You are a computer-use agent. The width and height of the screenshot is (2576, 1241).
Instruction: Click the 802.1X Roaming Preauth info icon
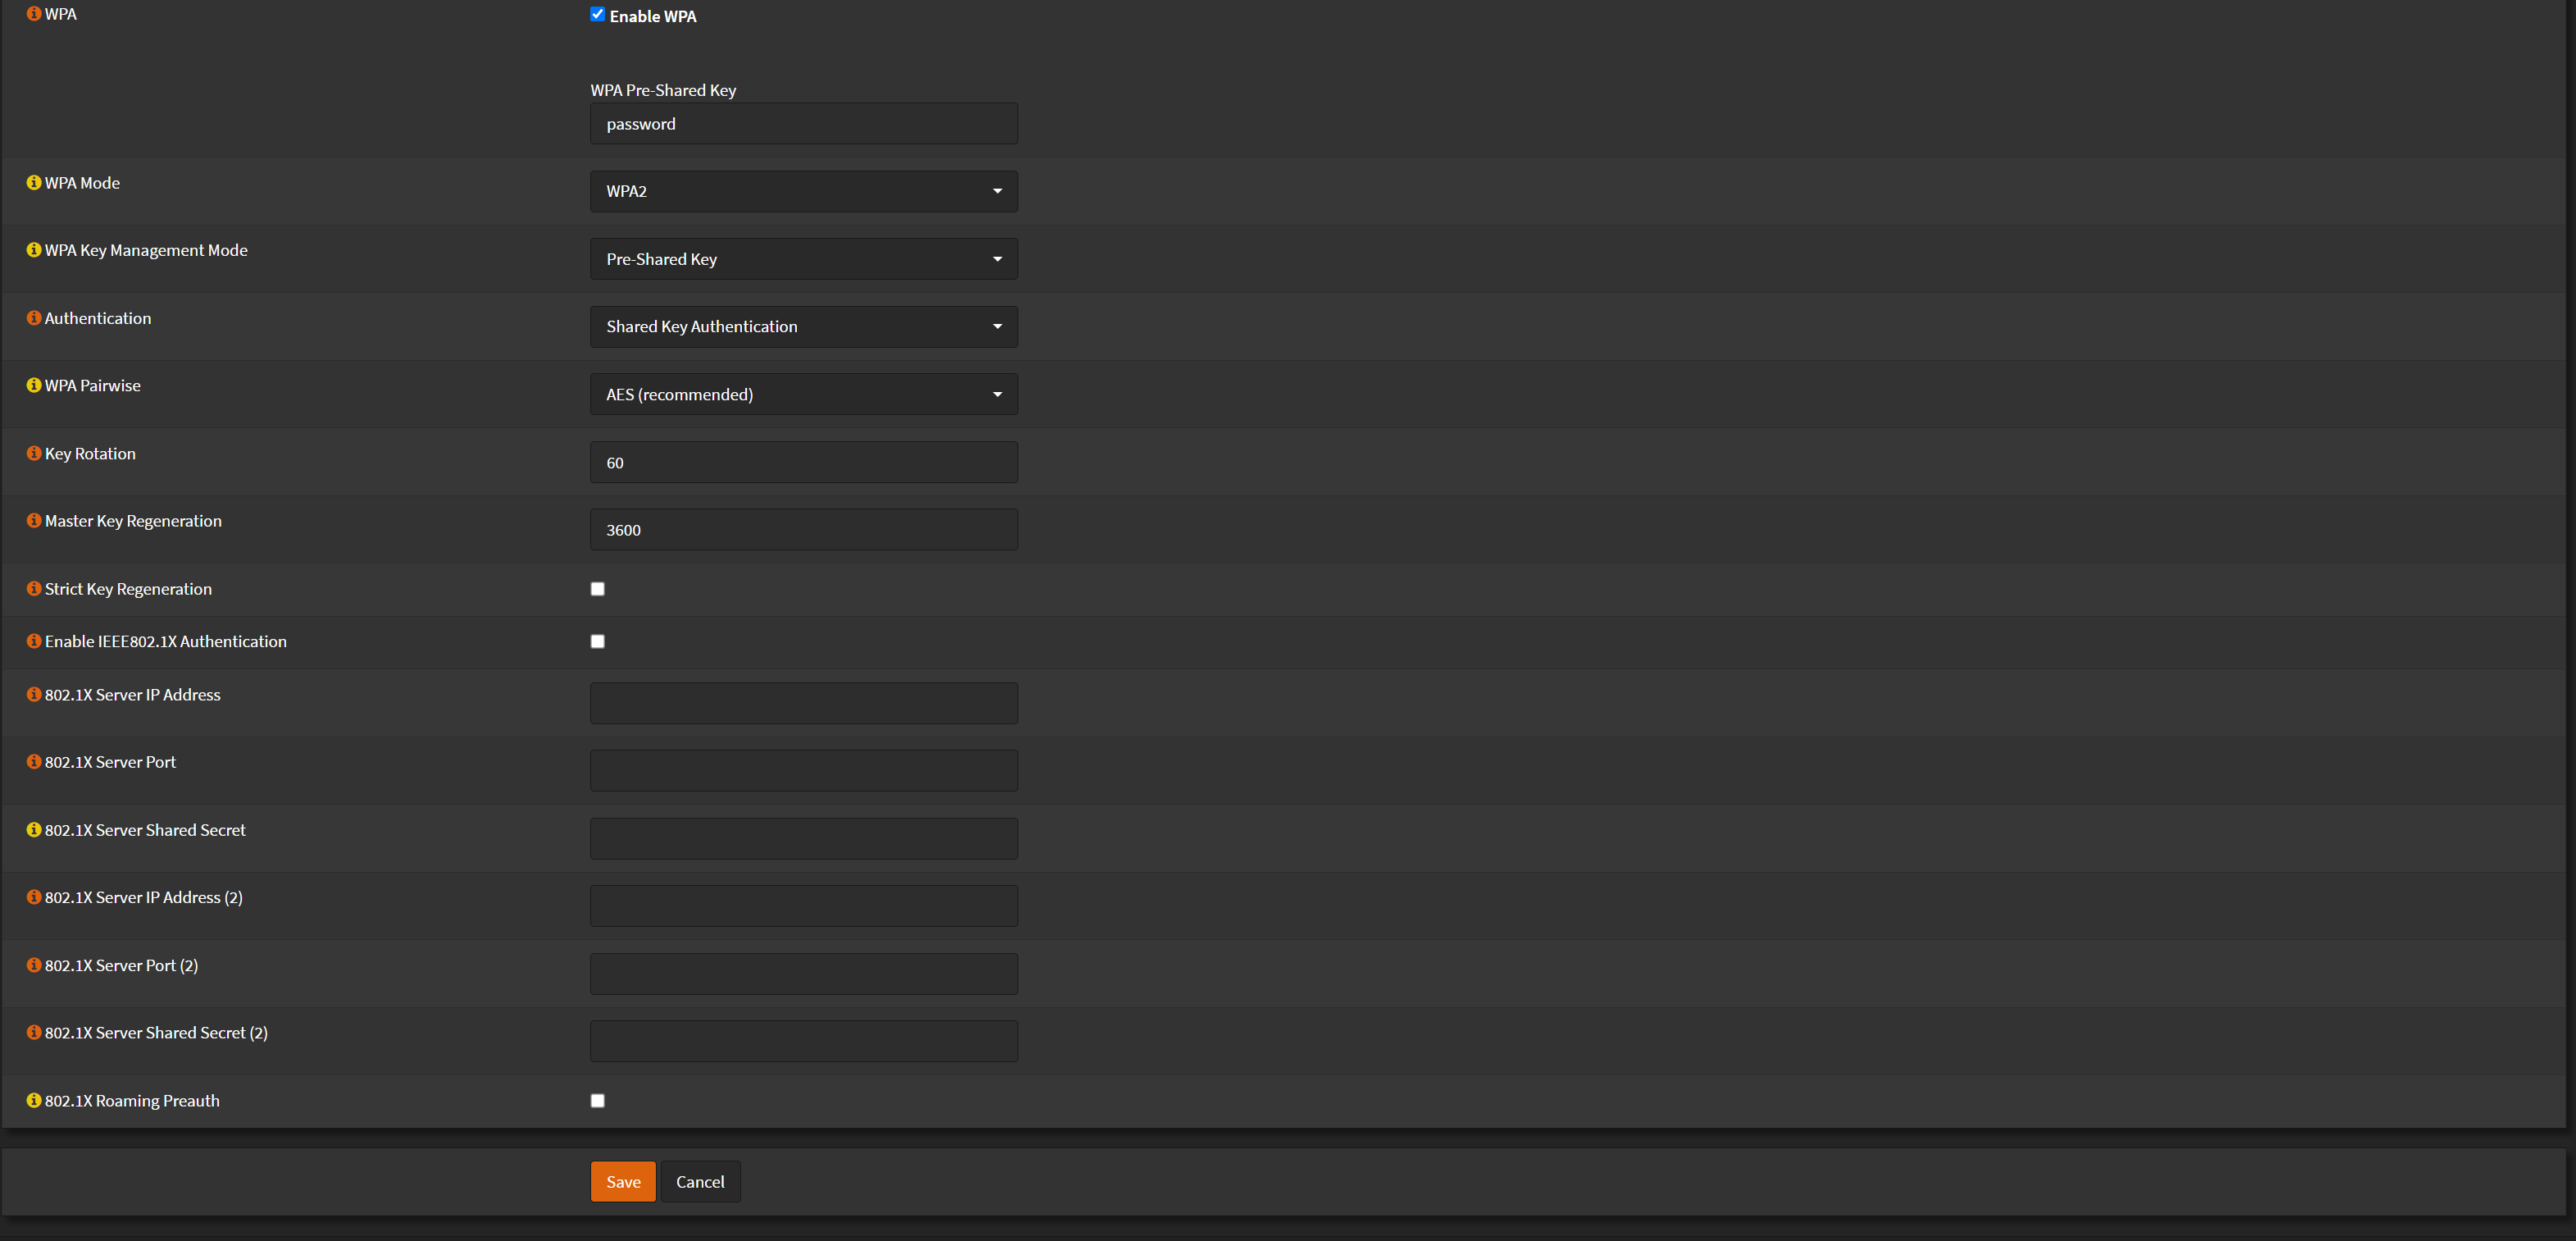32,1099
